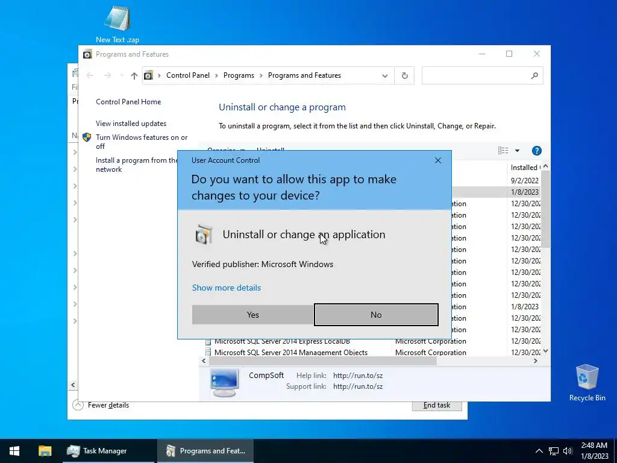Viewport: 617px width, 463px height.
Task: Click the Help link http://run.to/sz
Action: (358, 376)
